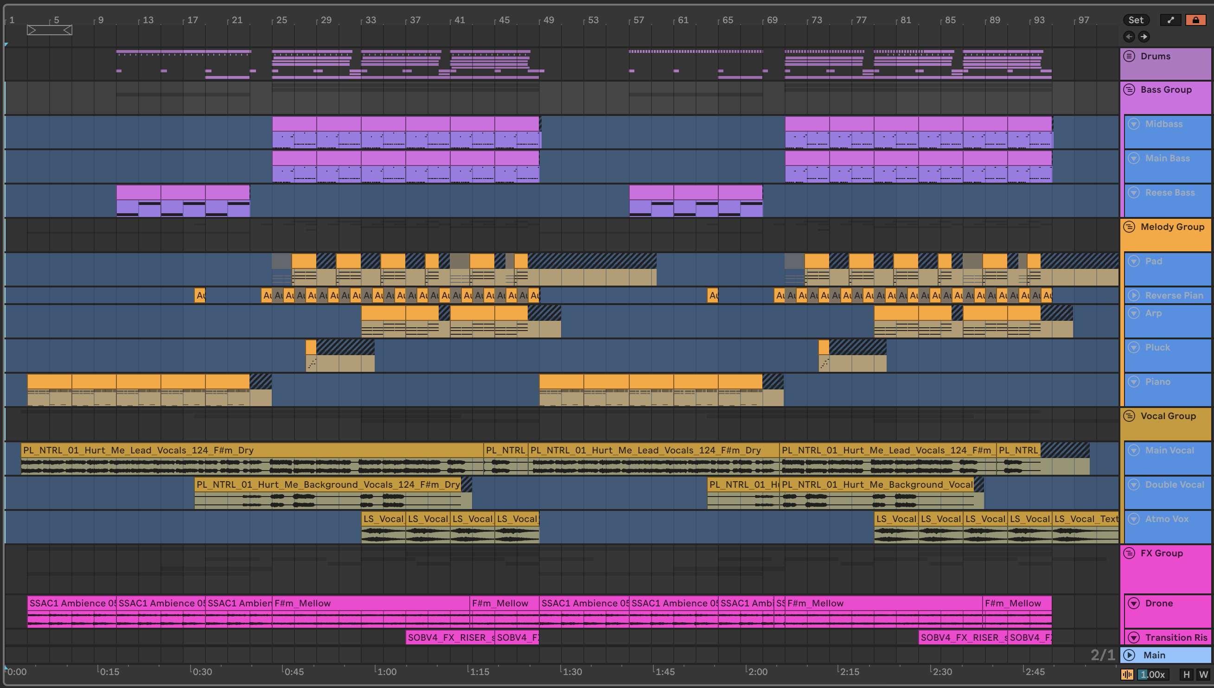Select the Piano track name
Image resolution: width=1214 pixels, height=688 pixels.
click(x=1157, y=382)
